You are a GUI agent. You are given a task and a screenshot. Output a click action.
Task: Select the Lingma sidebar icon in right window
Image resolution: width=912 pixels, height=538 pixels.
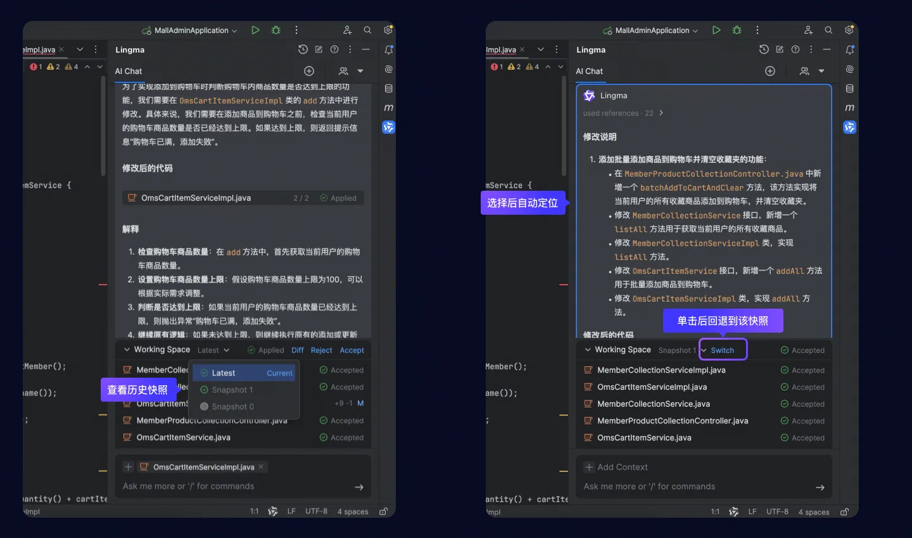(849, 127)
